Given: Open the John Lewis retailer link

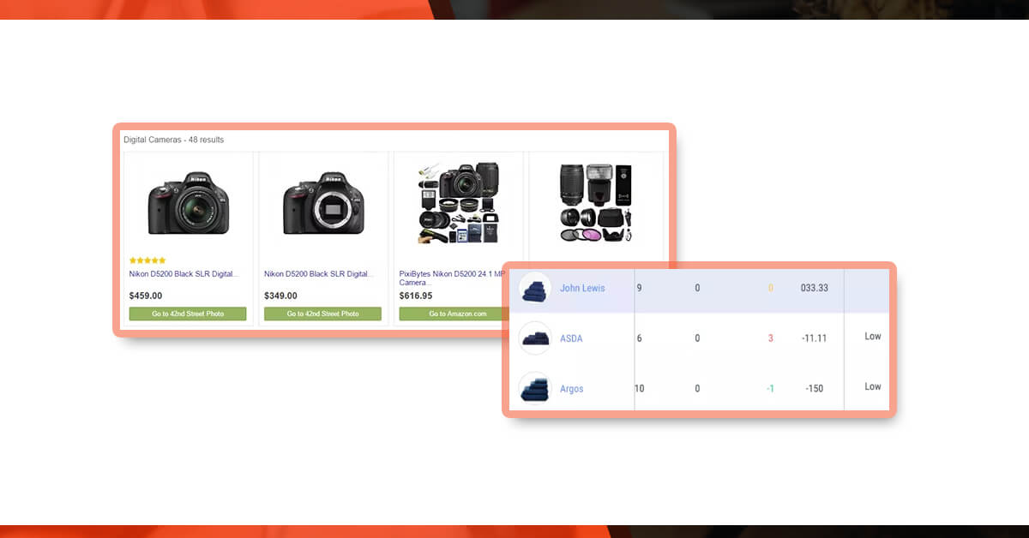Looking at the screenshot, I should [x=582, y=288].
